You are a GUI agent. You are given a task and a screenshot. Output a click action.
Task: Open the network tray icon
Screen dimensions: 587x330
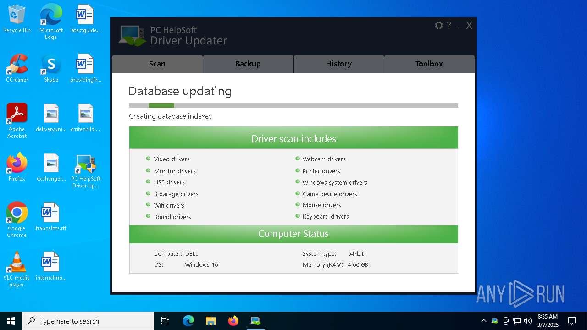517,321
